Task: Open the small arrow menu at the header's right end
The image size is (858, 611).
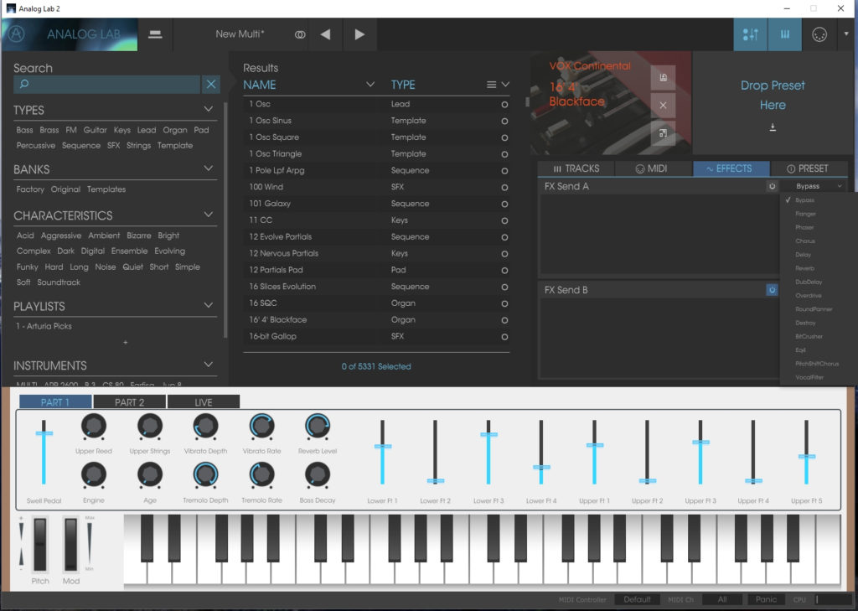Action: coord(846,34)
